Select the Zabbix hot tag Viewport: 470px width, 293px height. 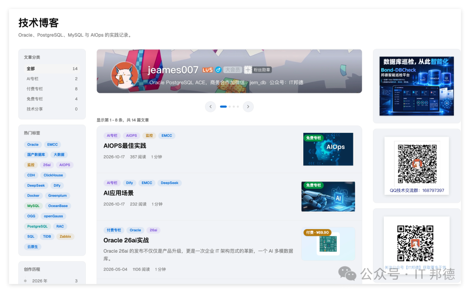pos(65,237)
